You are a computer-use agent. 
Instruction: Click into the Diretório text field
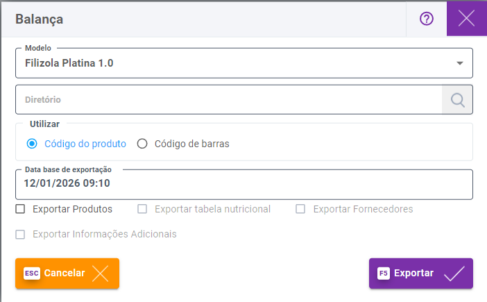pos(229,100)
